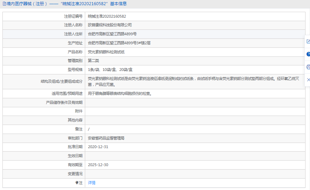Click registrant name 欧普康视科技股份有限公司
Screen dimensions: 310x190
click(110, 25)
